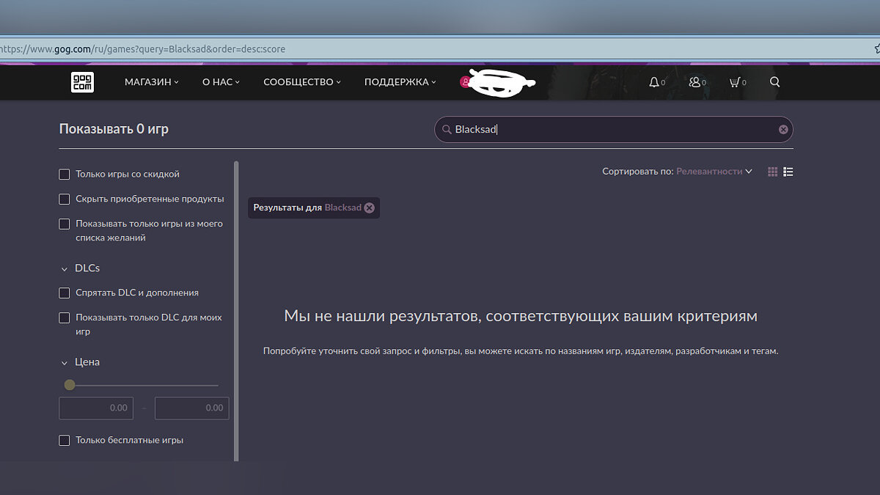Click the header search magnifier icon
Image resolution: width=880 pixels, height=495 pixels.
click(774, 82)
